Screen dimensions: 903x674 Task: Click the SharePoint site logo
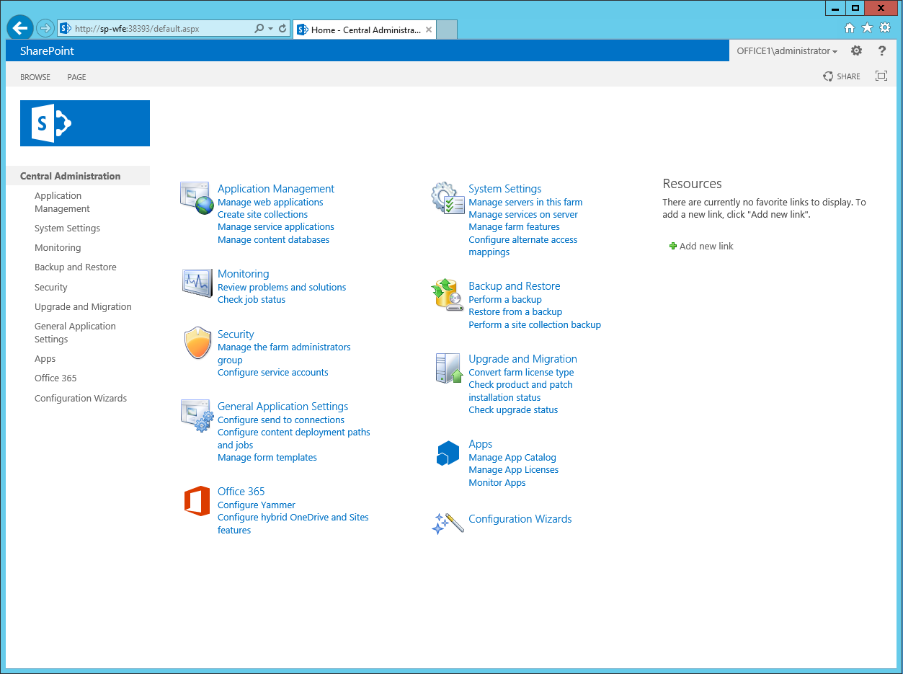pos(85,123)
